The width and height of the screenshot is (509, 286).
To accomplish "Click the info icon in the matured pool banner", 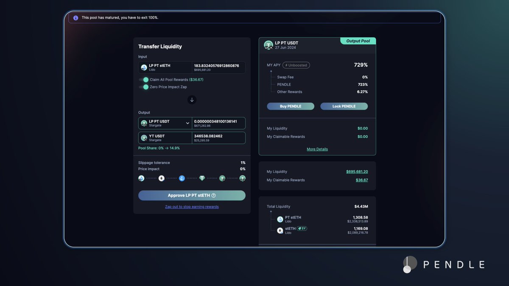I will pyautogui.click(x=76, y=18).
